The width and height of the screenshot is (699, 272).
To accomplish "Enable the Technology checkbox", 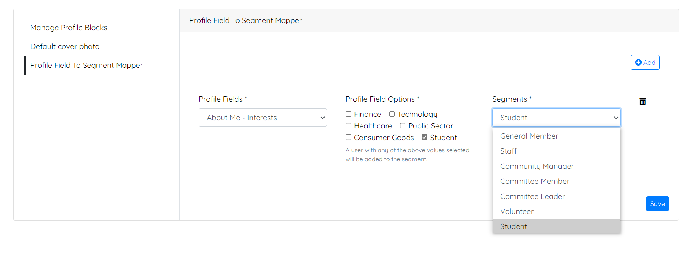I will click(x=392, y=114).
